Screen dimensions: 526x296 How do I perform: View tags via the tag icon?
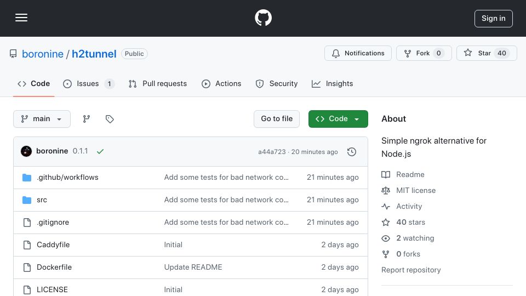(x=110, y=119)
